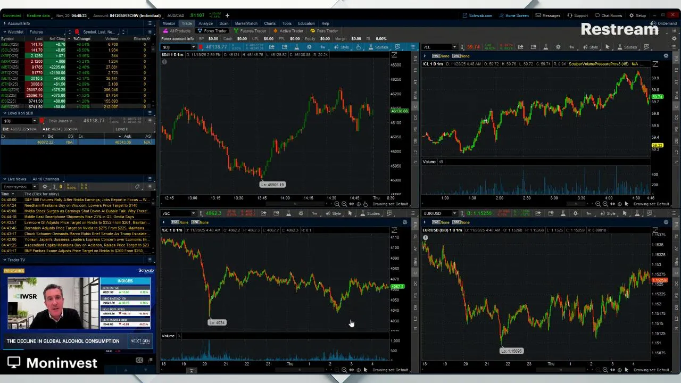Open the /GC chart settings gear
Image resolution: width=681 pixels, height=383 pixels.
coord(301,213)
